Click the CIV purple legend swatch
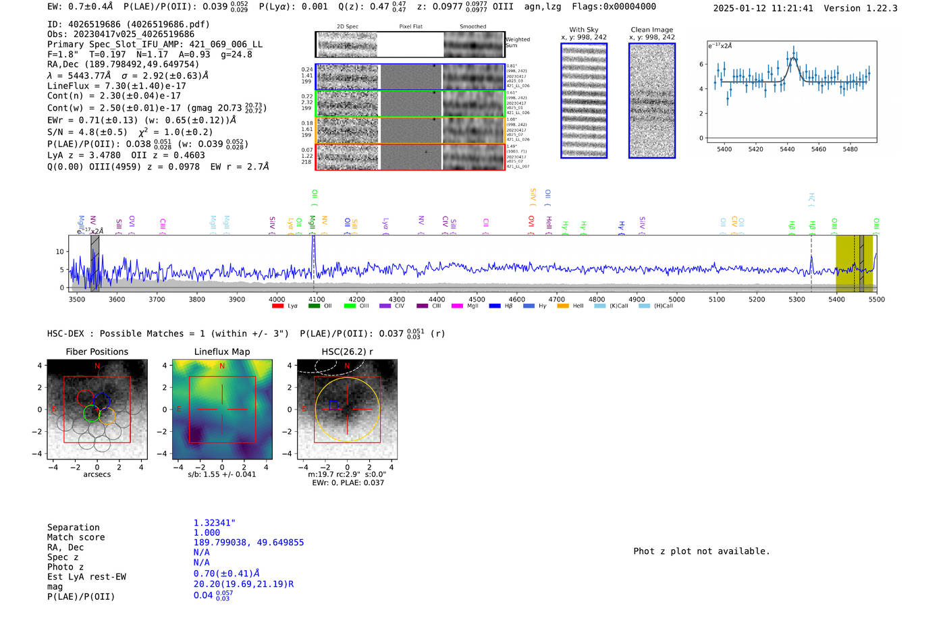The height and width of the screenshot is (643, 945). click(x=385, y=306)
